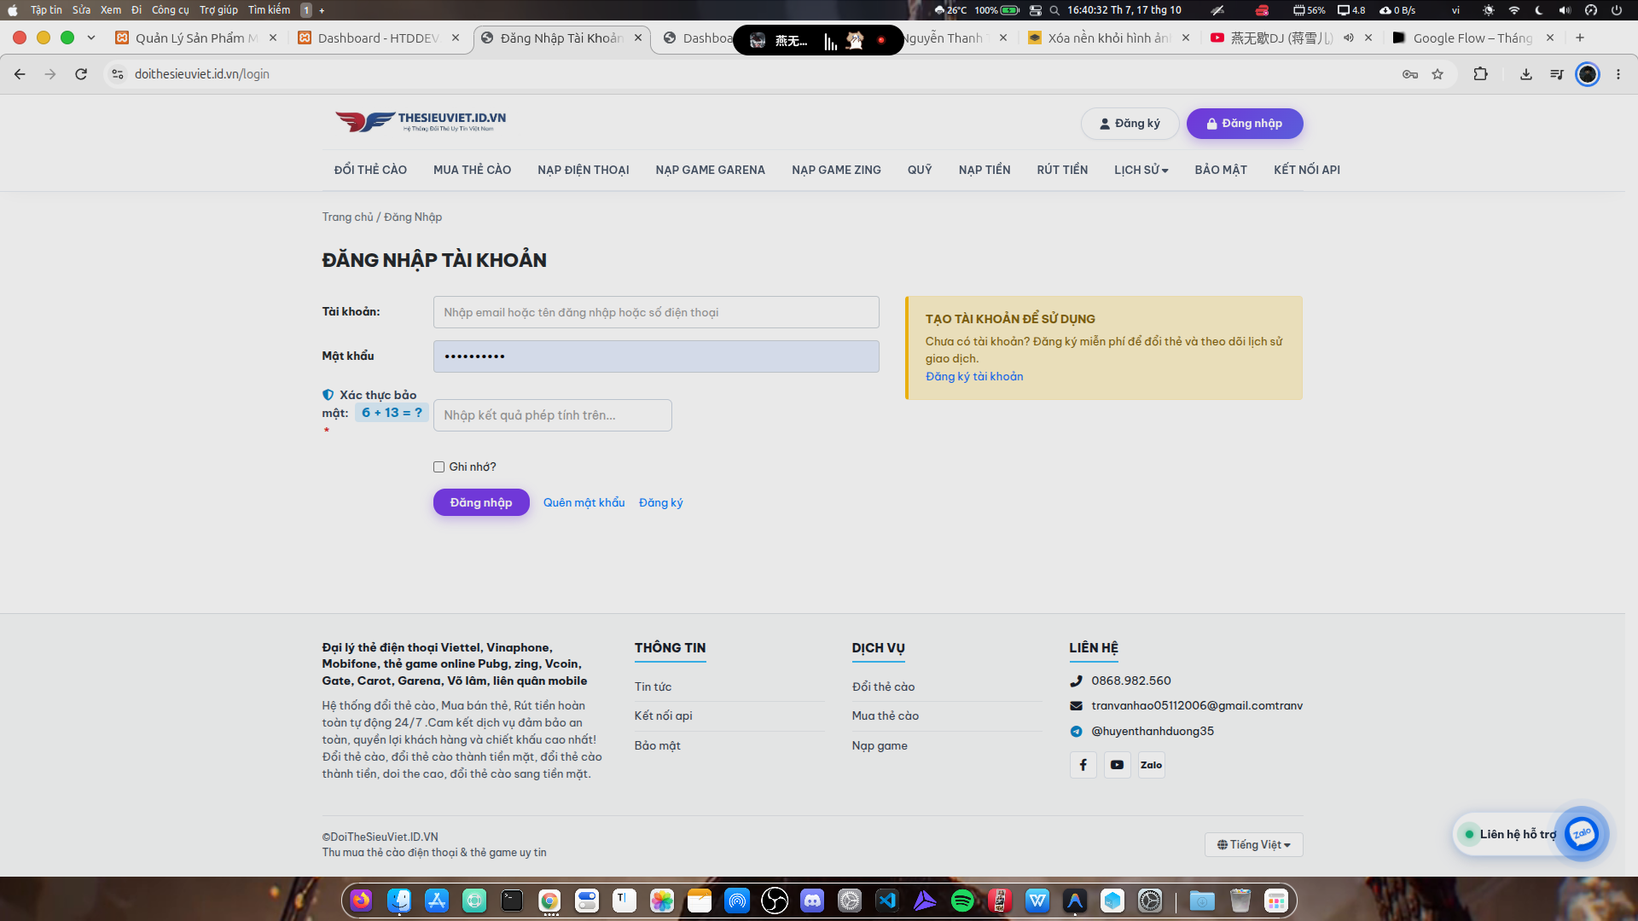This screenshot has width=1638, height=921.
Task: Open NẠP GAME GARENA menu item
Action: click(710, 170)
